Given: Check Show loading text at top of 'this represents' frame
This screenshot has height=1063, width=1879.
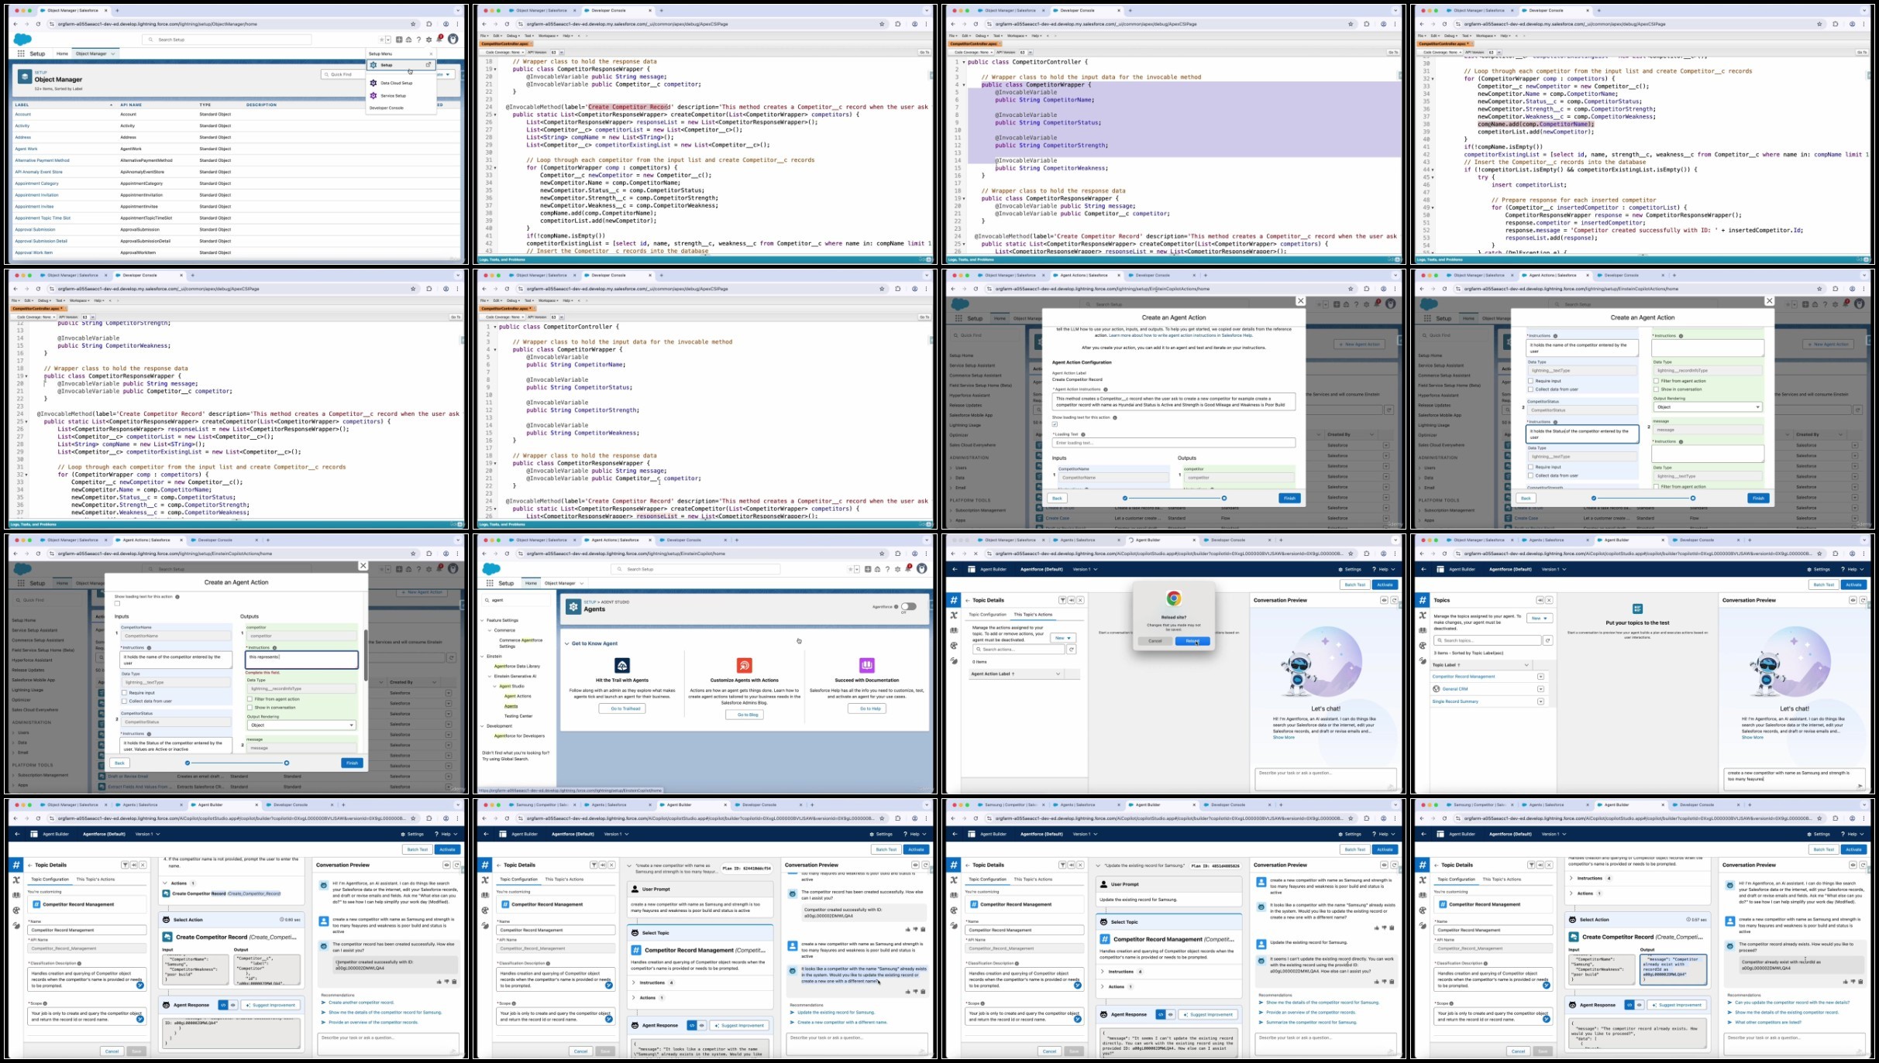Looking at the screenshot, I should coord(117,603).
